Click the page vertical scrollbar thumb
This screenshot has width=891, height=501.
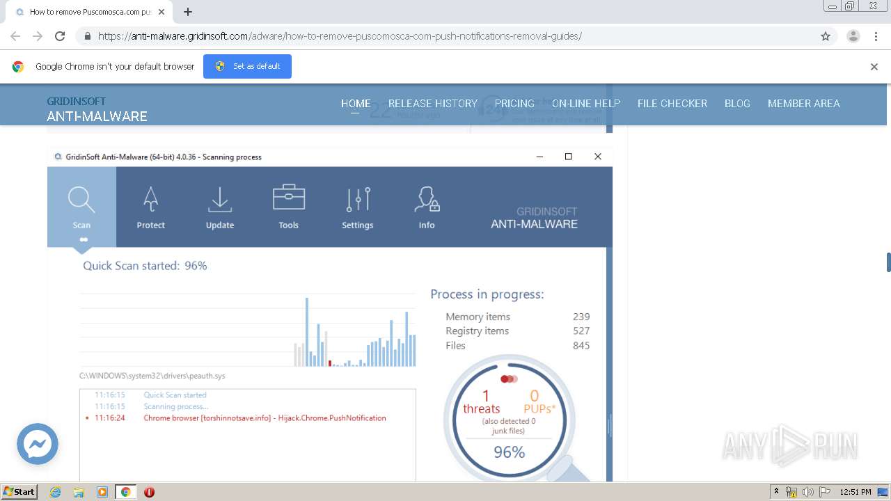pos(888,262)
